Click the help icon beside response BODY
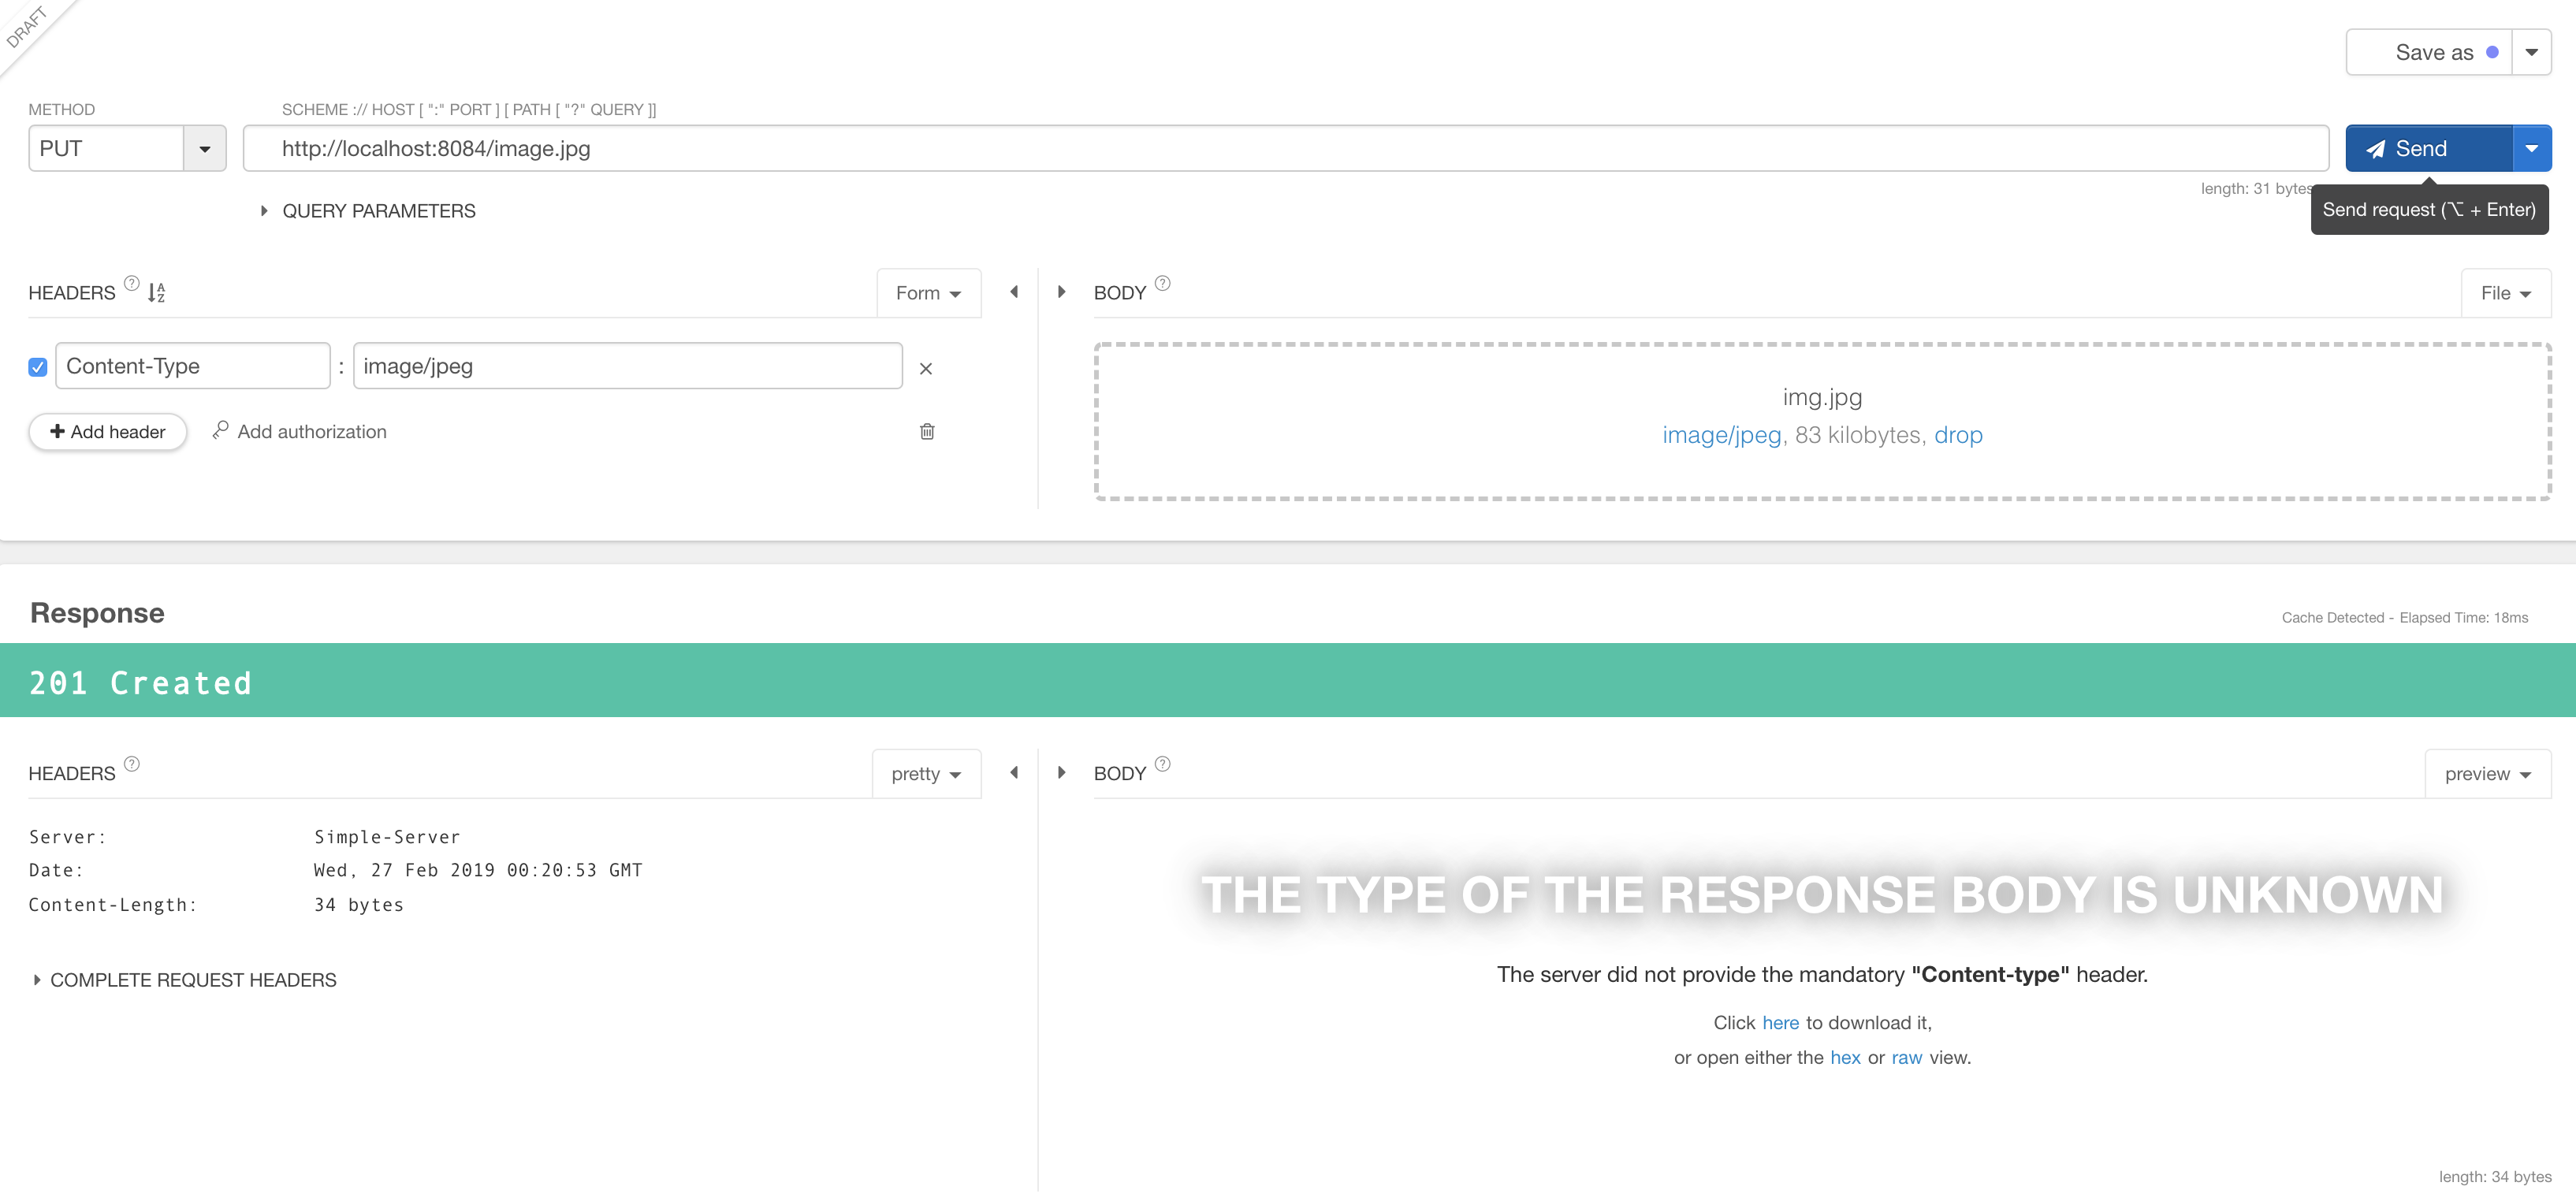The image size is (2576, 1201). coord(1163,764)
